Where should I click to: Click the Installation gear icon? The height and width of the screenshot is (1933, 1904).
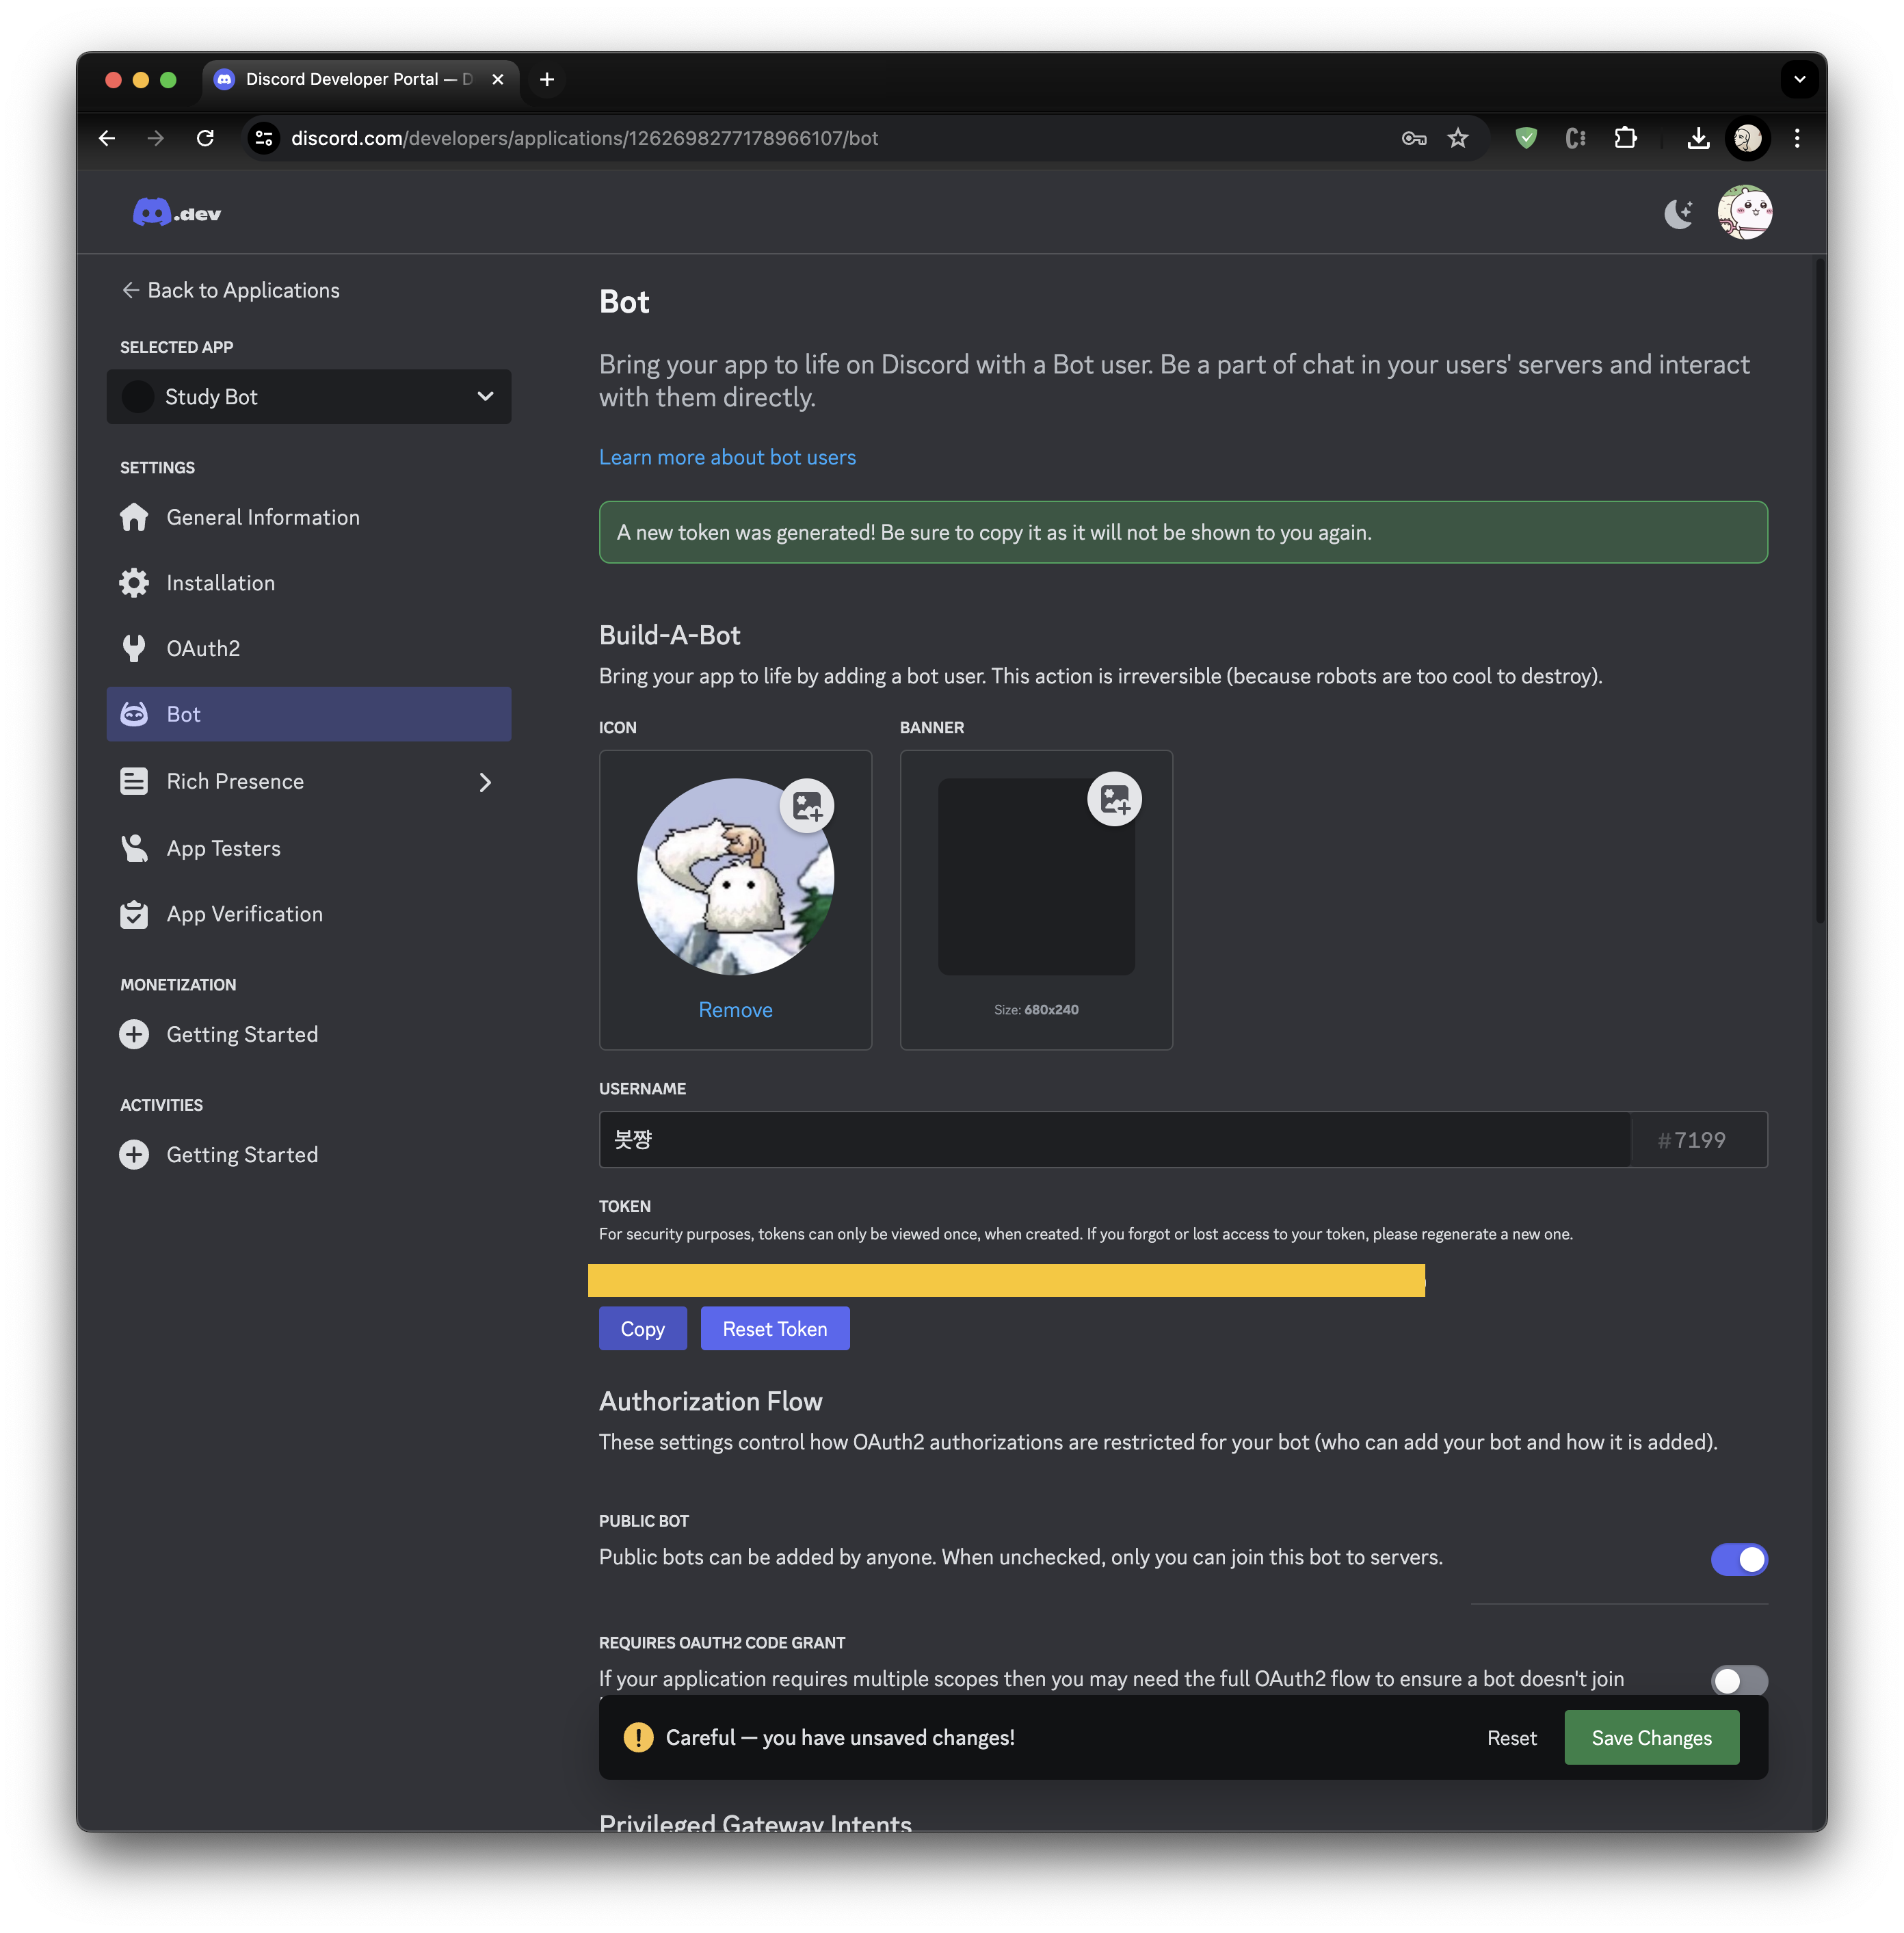[134, 583]
